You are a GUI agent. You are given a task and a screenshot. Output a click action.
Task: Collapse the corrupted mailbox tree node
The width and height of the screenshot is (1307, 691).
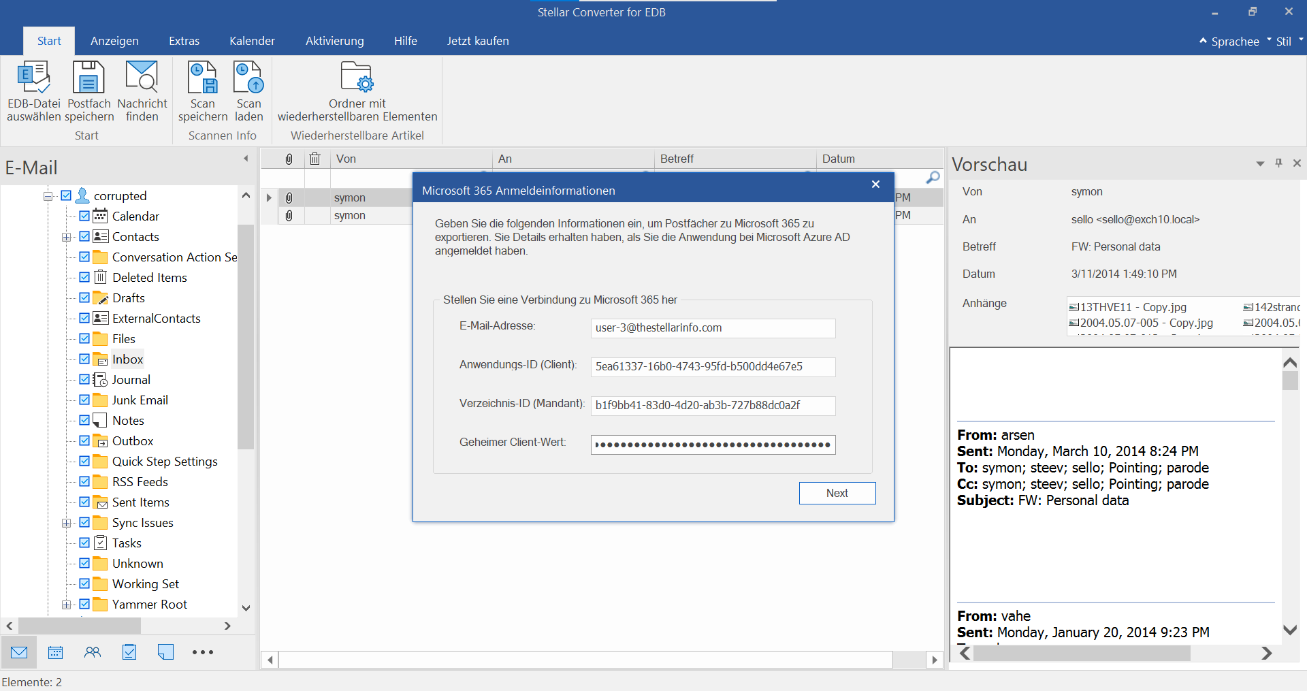[48, 196]
